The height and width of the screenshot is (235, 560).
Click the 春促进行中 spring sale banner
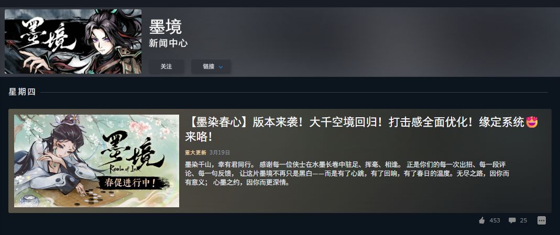pos(130,183)
